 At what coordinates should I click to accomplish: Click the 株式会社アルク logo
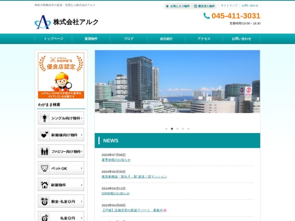pyautogui.click(x=66, y=22)
